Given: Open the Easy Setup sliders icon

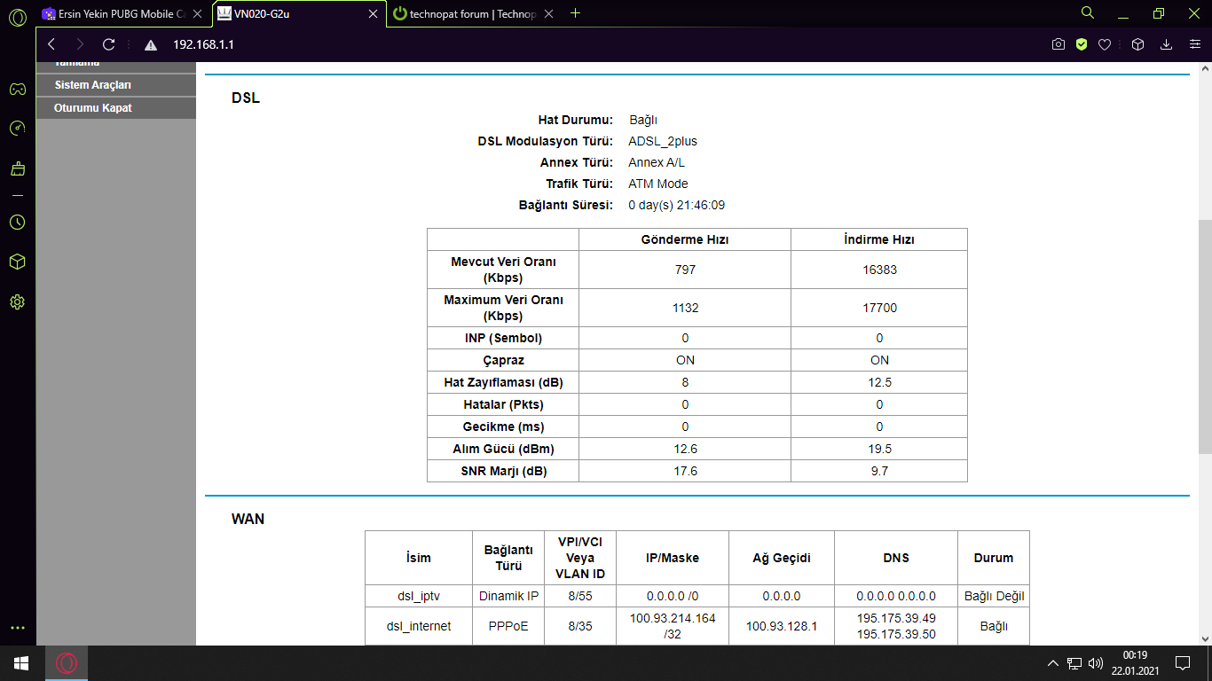Looking at the screenshot, I should pyautogui.click(x=1195, y=44).
